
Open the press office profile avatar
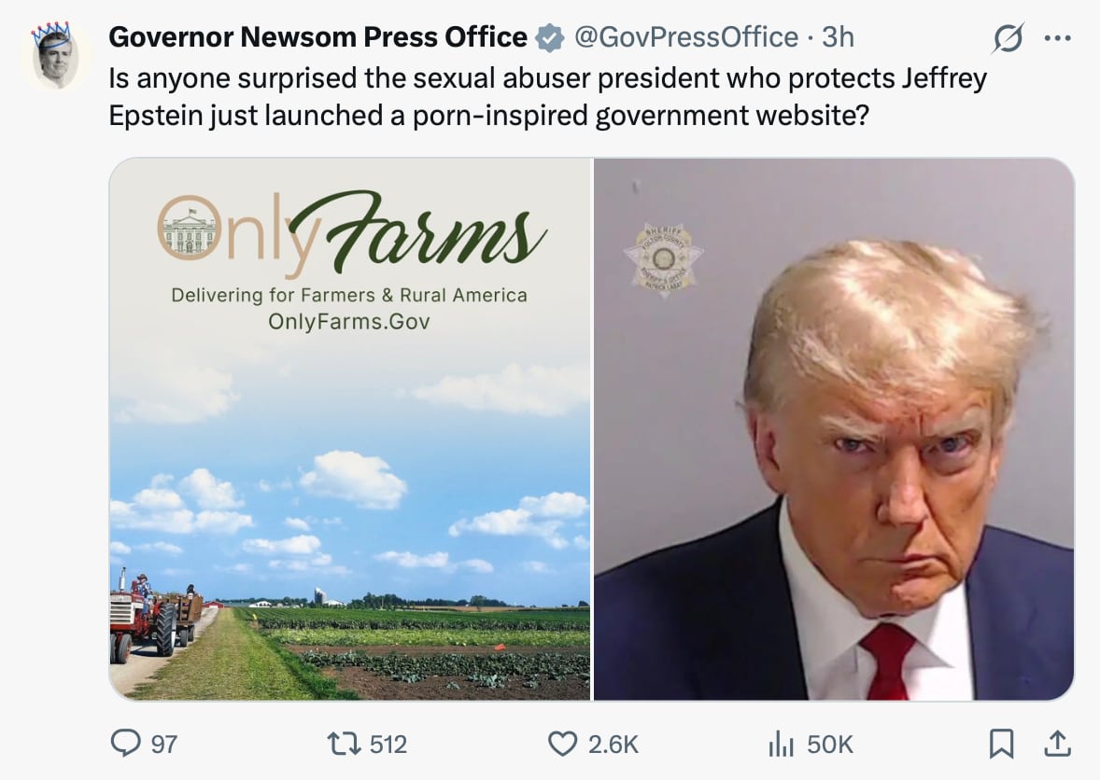tap(55, 57)
